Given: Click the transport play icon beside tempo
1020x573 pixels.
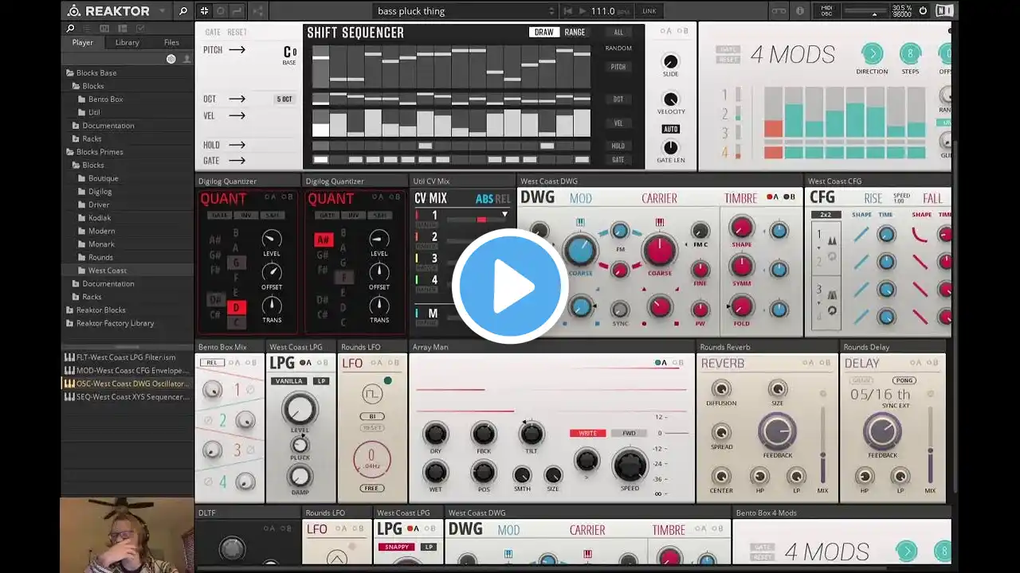Looking at the screenshot, I should (583, 11).
